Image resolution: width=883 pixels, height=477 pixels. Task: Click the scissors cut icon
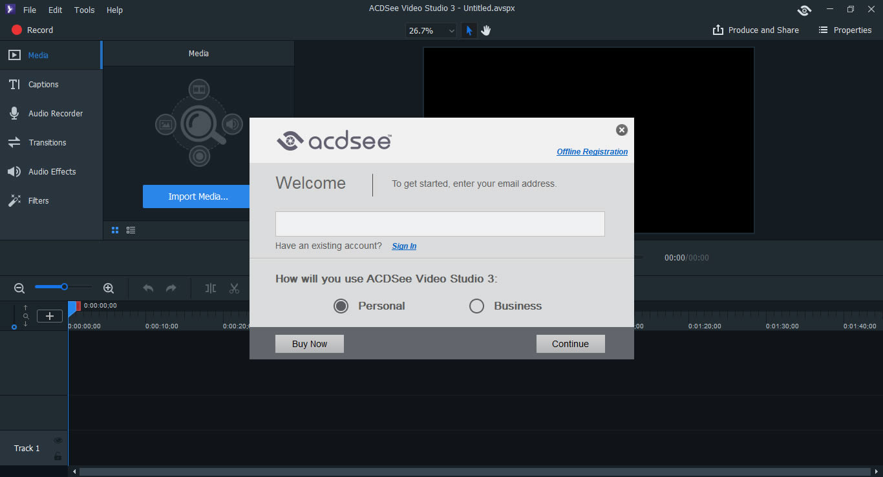[234, 288]
